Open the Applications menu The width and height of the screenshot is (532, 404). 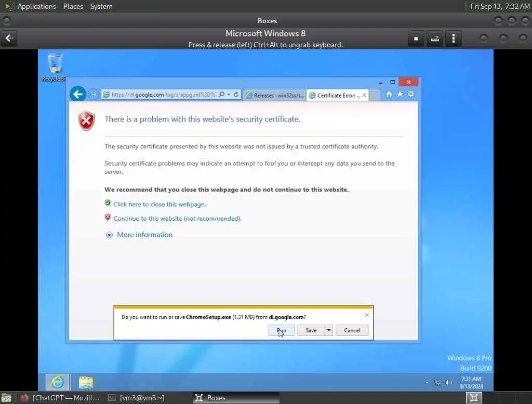point(37,6)
